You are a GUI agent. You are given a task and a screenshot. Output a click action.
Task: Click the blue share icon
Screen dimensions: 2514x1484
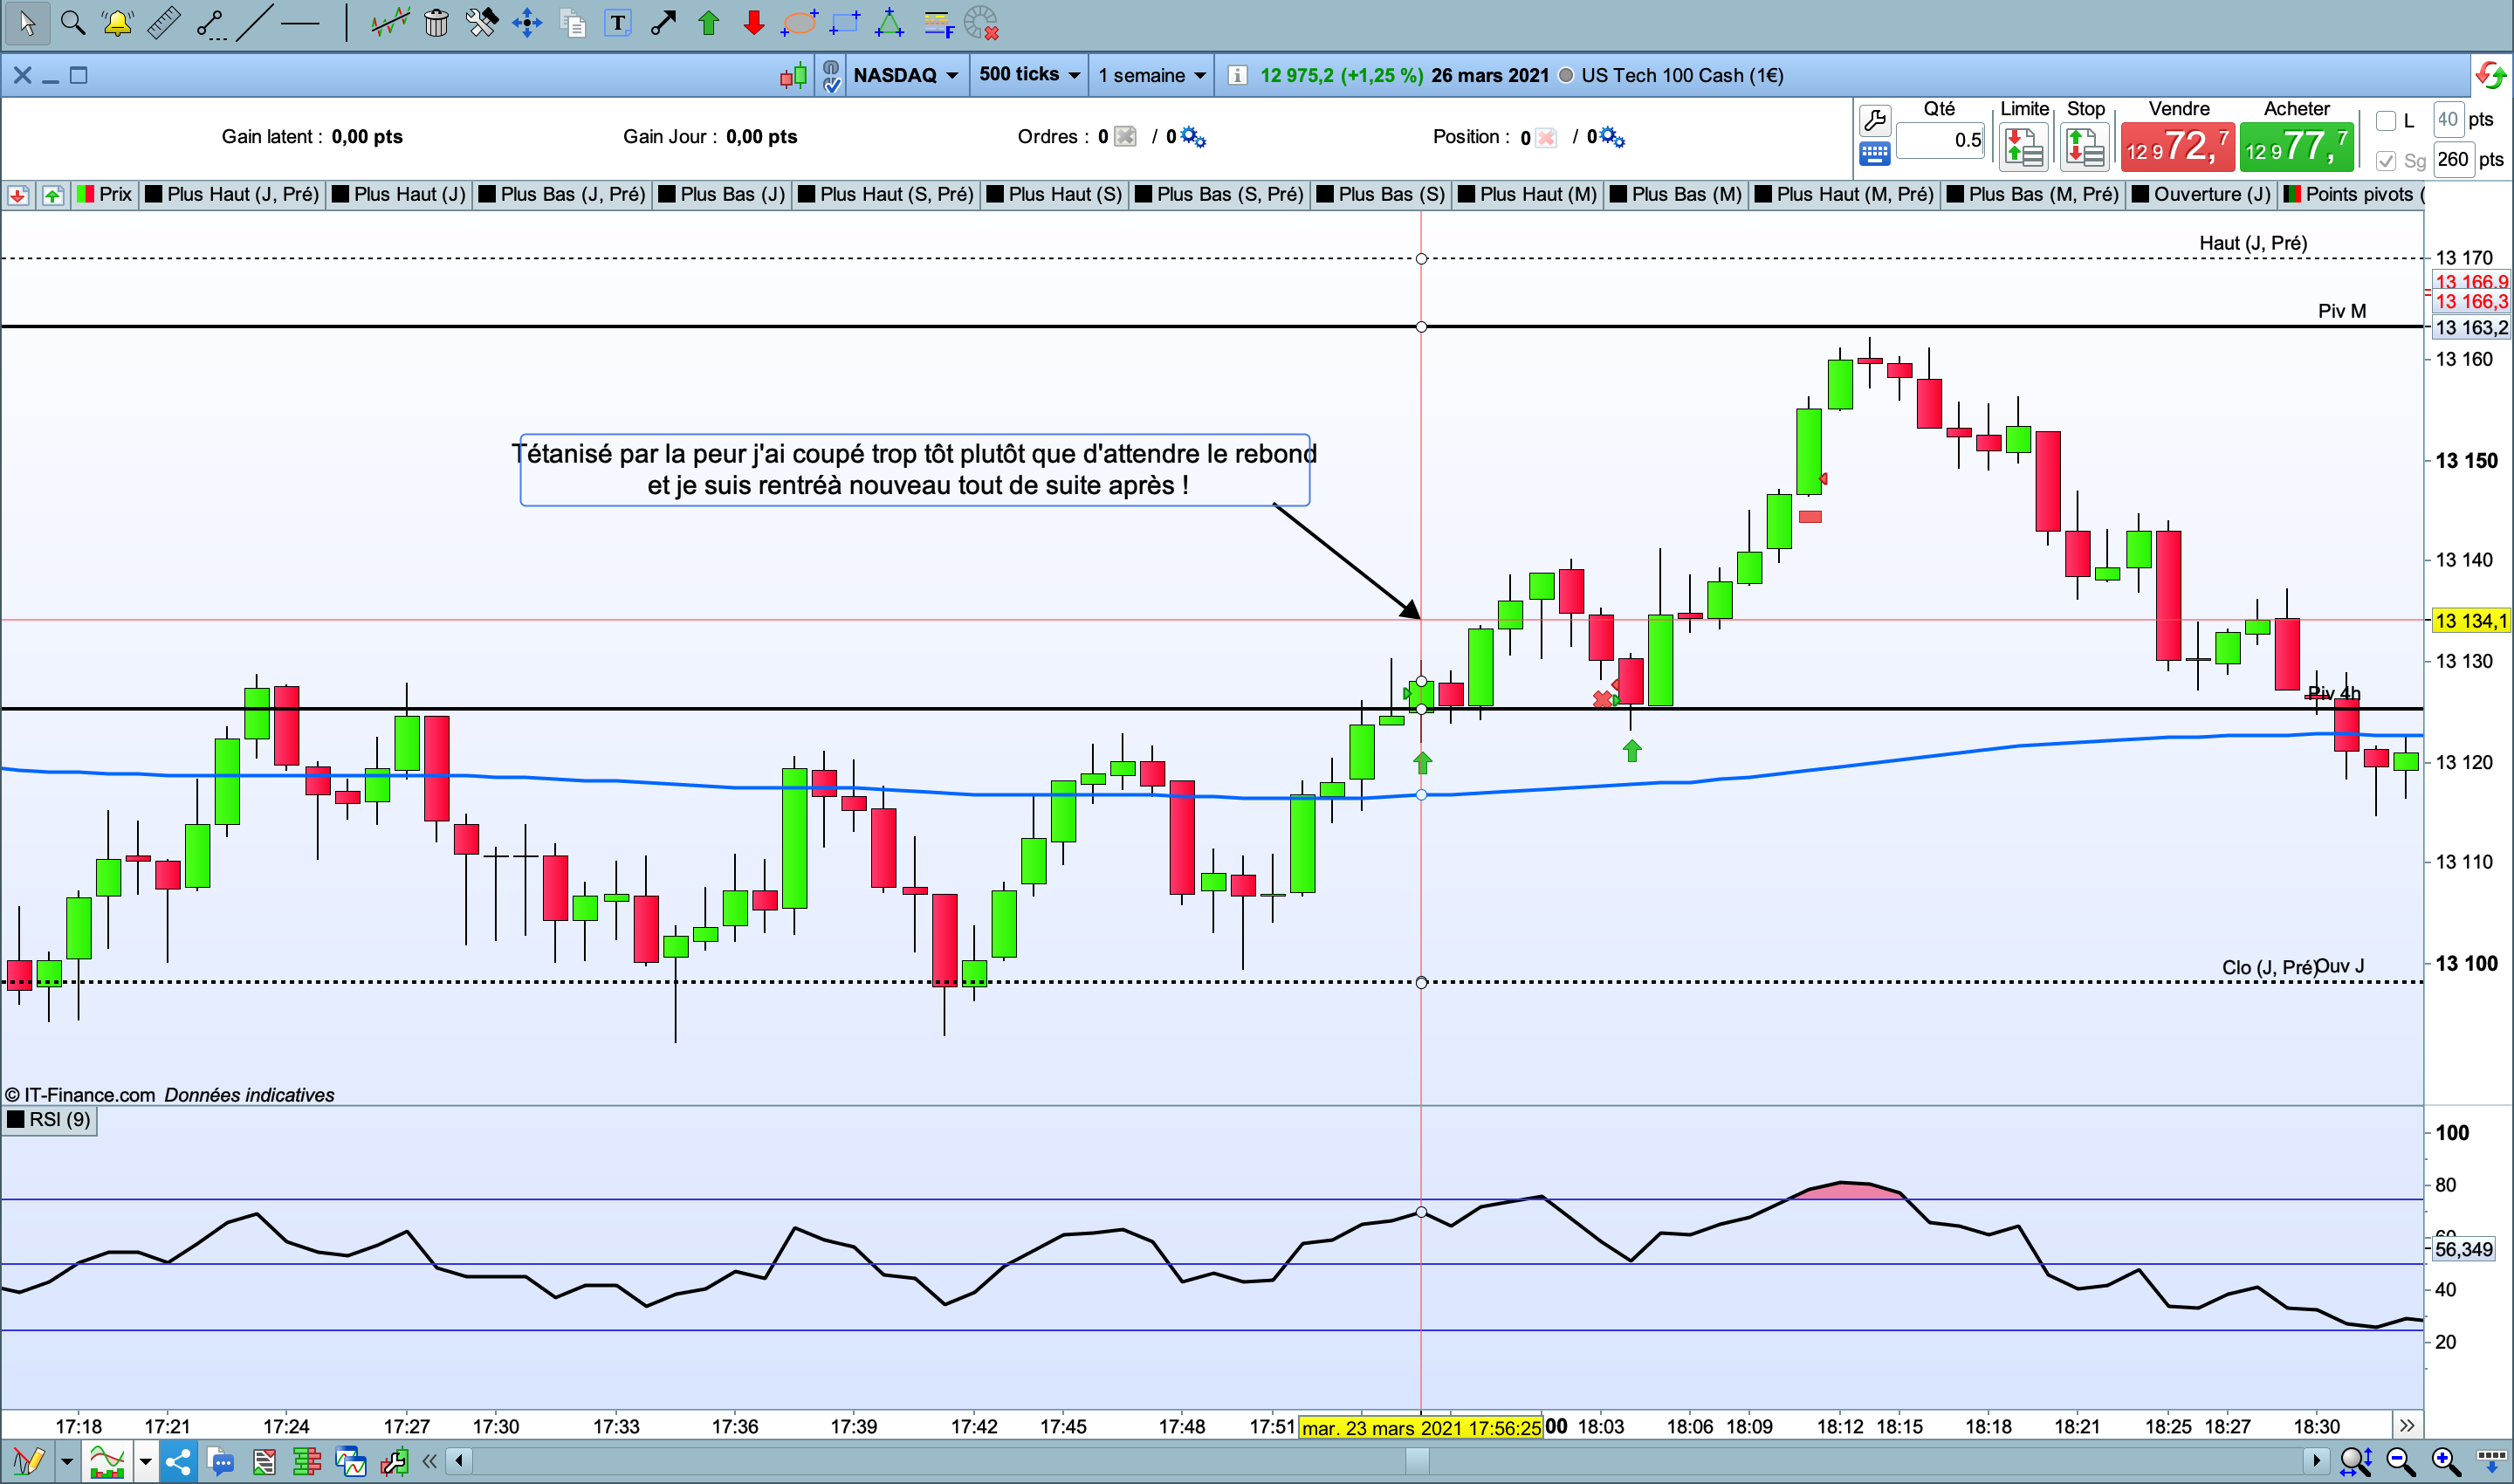178,1462
